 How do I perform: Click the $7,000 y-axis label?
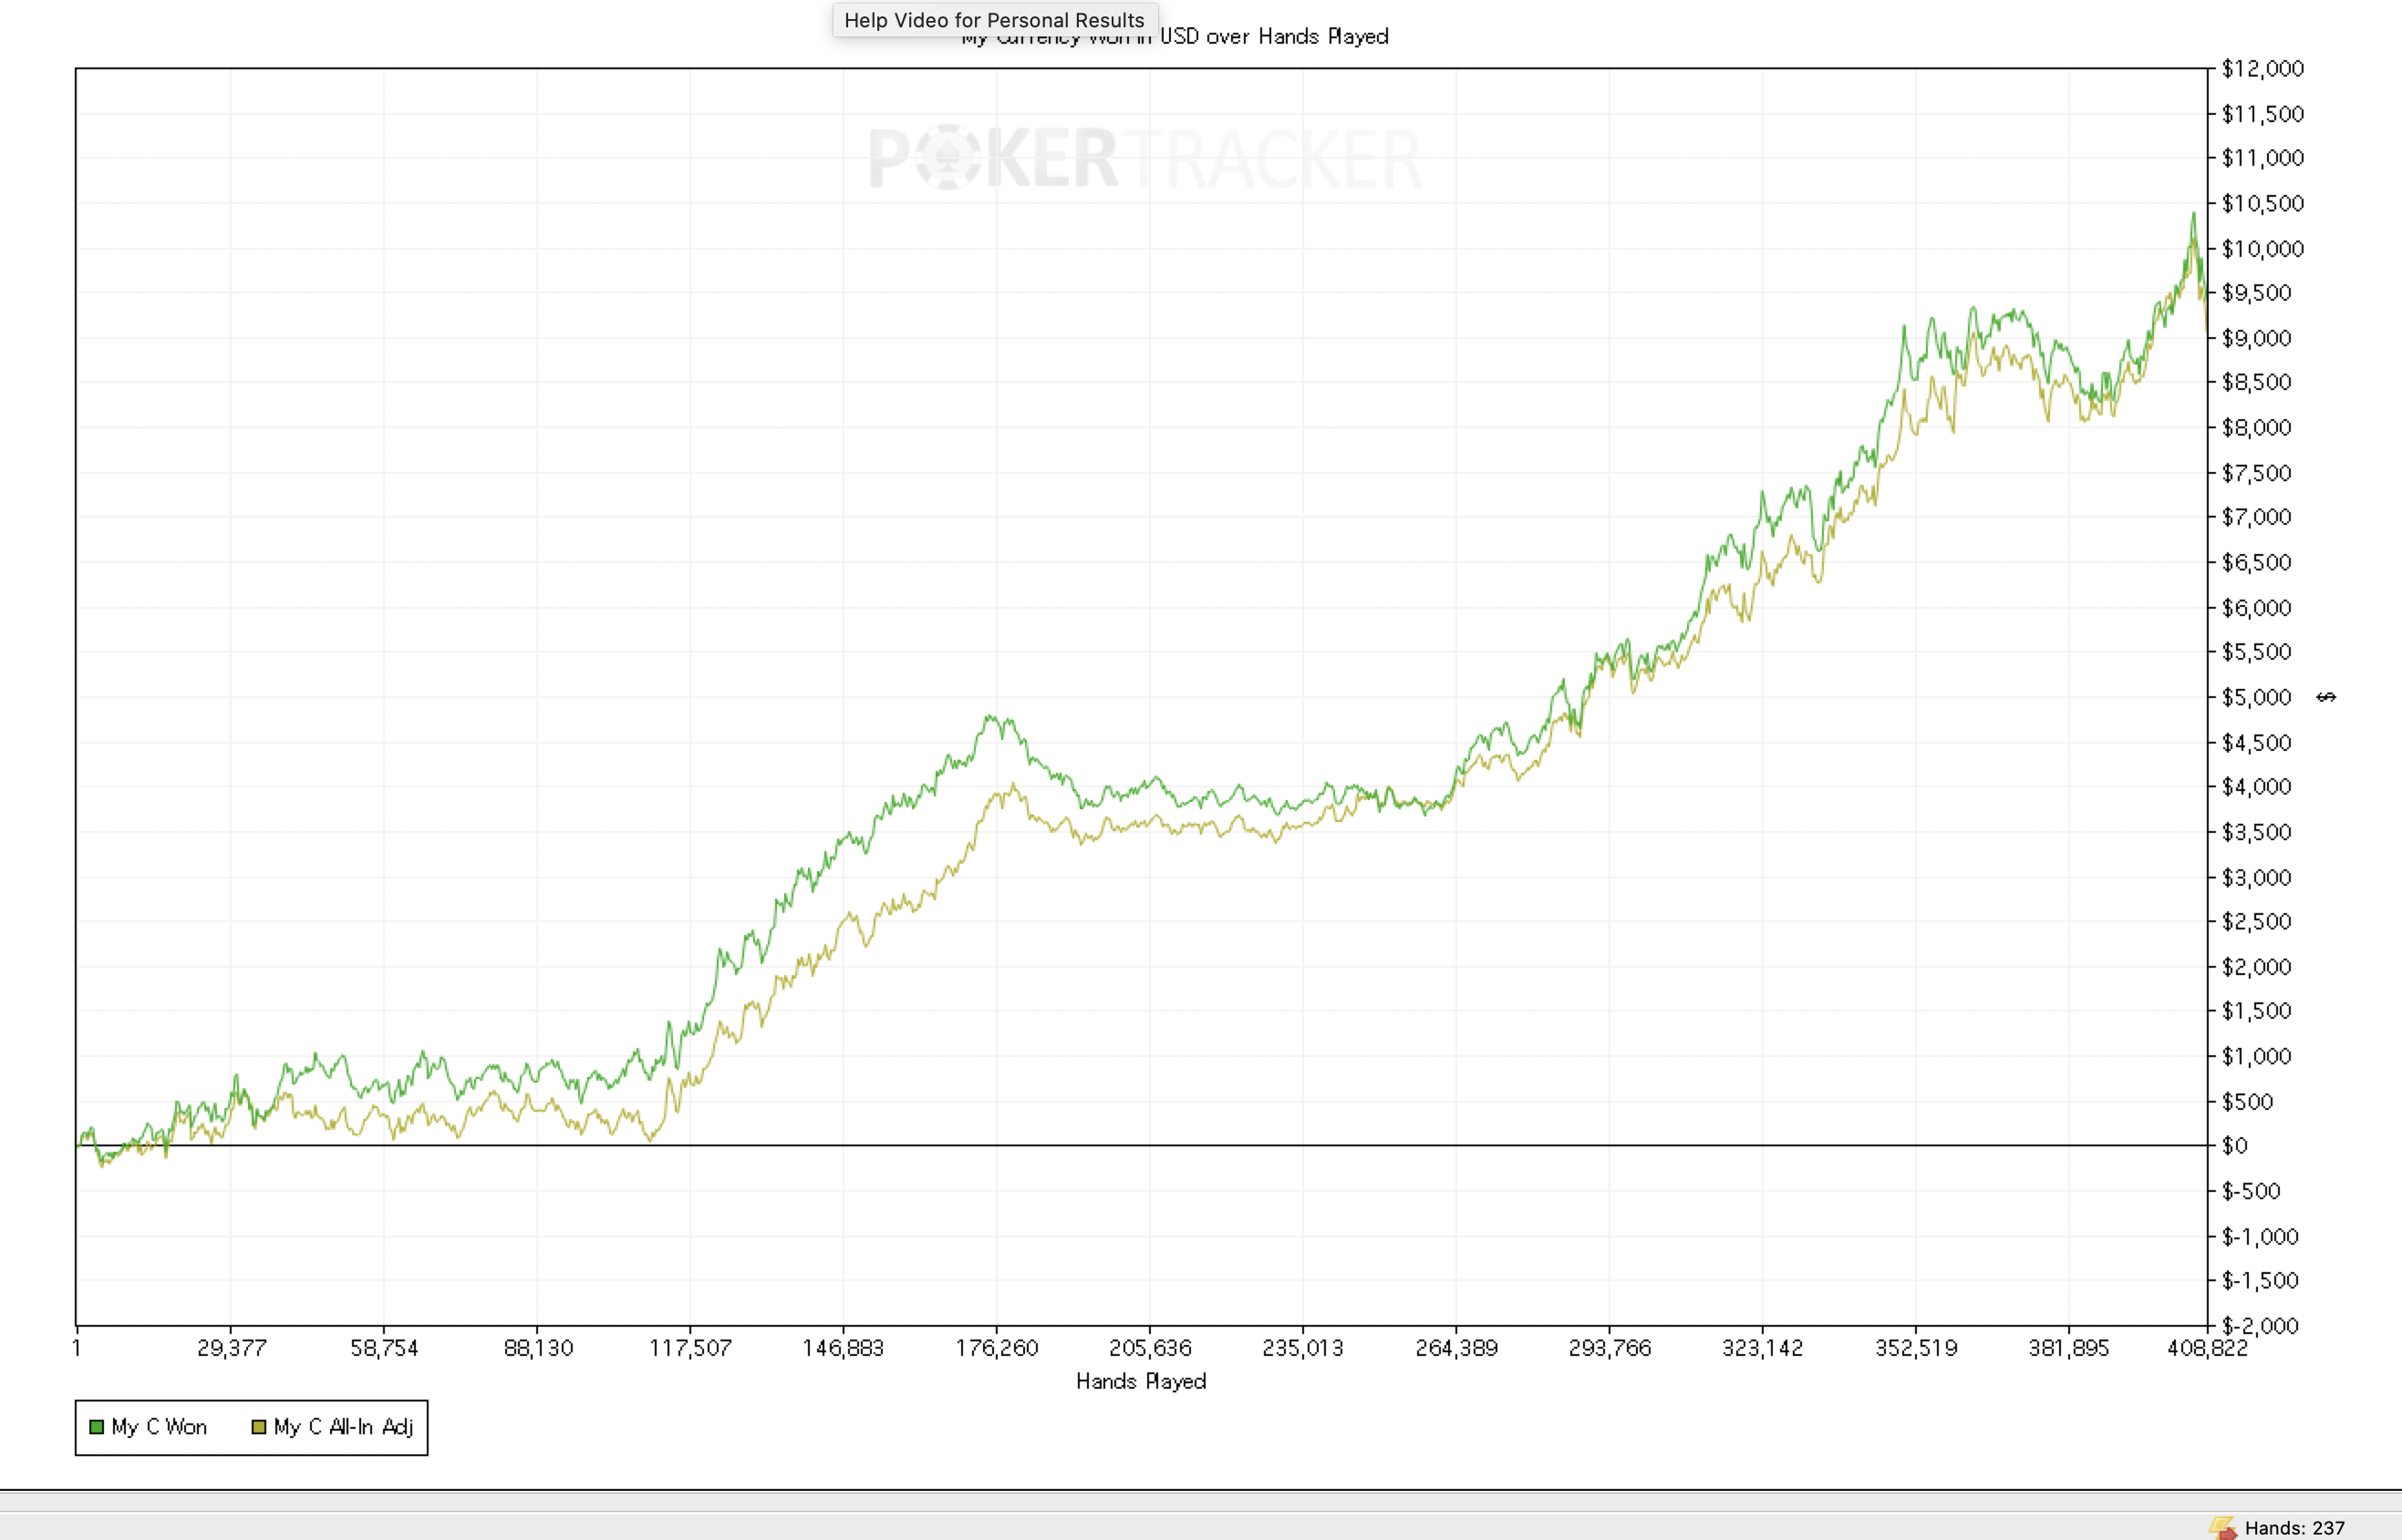pyautogui.click(x=2257, y=517)
